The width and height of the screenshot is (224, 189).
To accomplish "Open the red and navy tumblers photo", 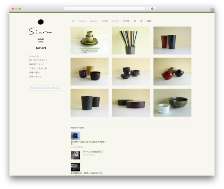I will [172, 41].
